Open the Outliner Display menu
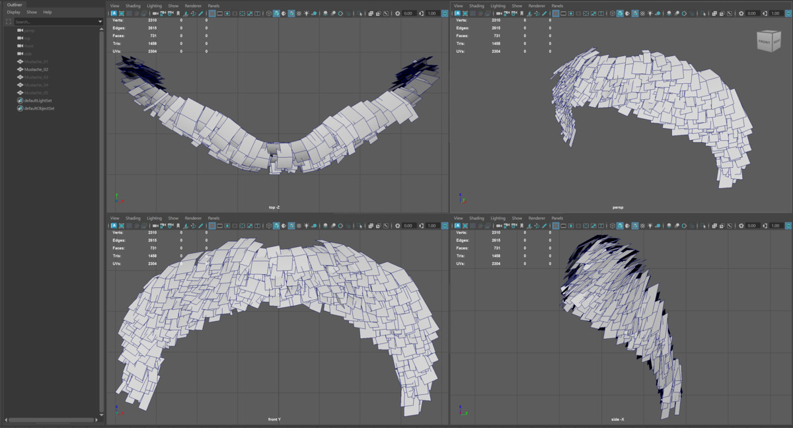 coord(14,12)
